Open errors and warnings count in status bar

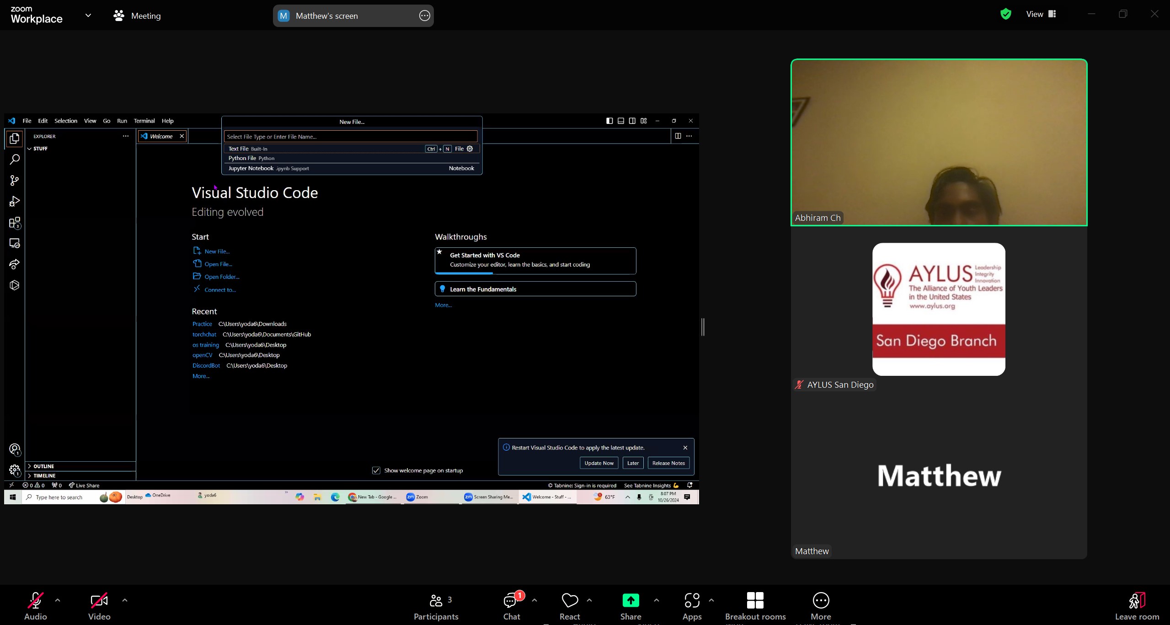point(33,485)
